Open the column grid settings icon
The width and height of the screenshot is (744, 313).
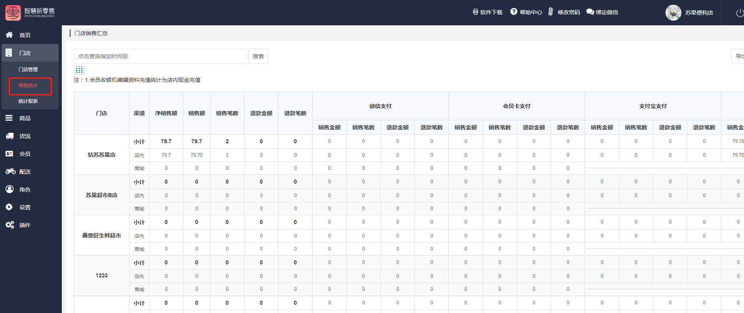(79, 70)
